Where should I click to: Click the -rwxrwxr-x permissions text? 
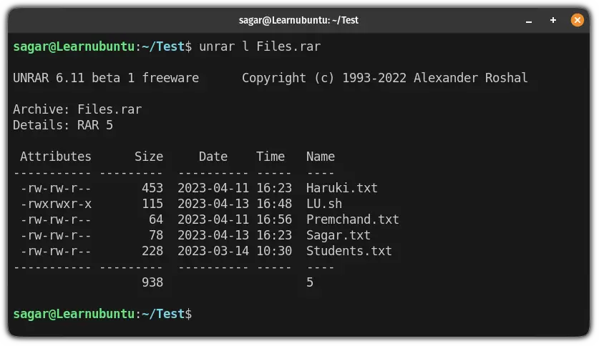(x=56, y=204)
